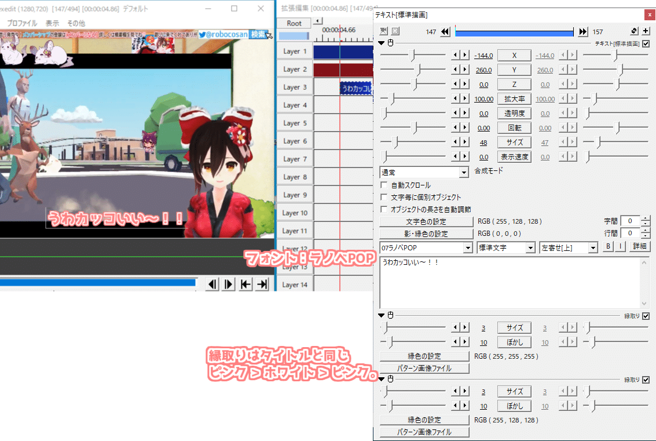656x441 pixels.
Task: Jump to next frame in text dialog
Action: 583,32
